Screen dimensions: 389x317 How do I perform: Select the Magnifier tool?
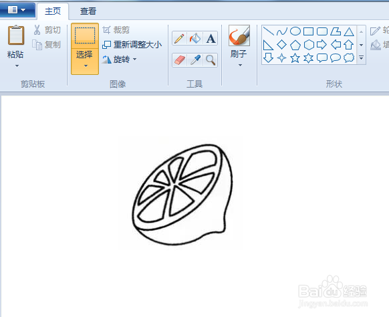click(211, 60)
